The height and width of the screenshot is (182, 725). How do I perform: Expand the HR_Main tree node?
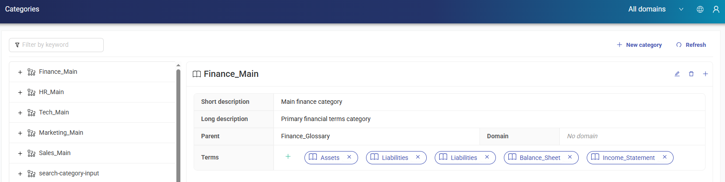pyautogui.click(x=20, y=92)
